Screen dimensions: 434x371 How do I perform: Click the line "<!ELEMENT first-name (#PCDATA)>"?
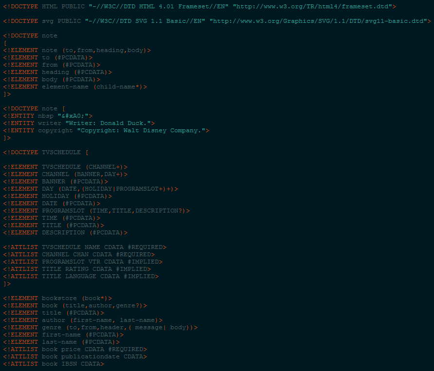coord(63,335)
